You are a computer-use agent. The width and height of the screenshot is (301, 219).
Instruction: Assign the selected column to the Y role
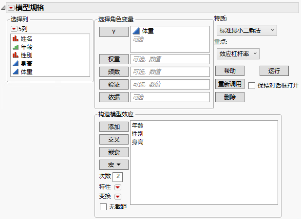point(114,32)
